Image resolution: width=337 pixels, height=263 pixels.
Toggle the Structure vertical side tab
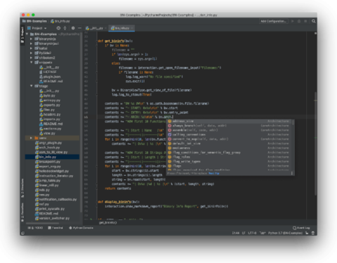(x=22, y=188)
